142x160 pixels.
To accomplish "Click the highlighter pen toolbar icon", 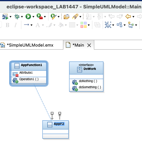I will click(75, 16).
